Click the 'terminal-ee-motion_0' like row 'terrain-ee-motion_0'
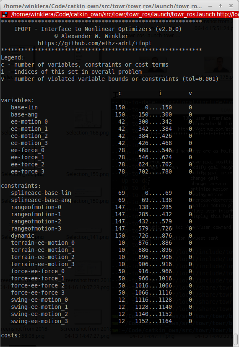The image size is (239, 347). [x=43, y=243]
